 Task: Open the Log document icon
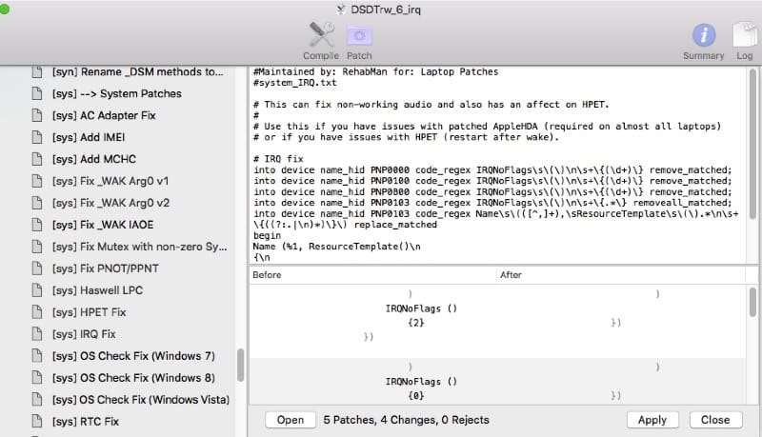coord(742,36)
